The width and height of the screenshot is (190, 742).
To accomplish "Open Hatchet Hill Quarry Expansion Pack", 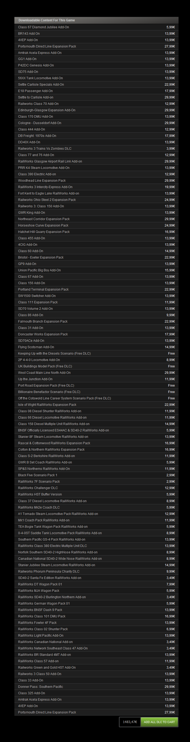I will point(96,232).
